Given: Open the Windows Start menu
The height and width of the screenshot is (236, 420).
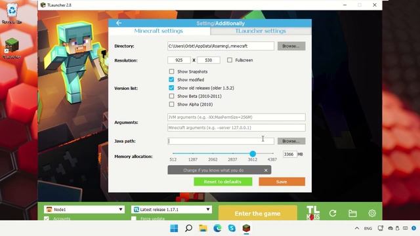Looking at the screenshot, I should click(174, 228).
